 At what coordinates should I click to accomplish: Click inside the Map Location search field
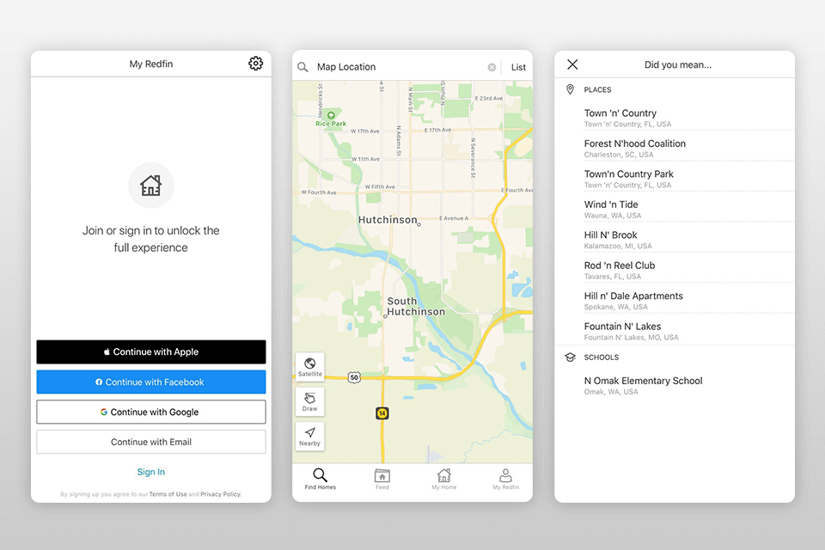pos(395,67)
